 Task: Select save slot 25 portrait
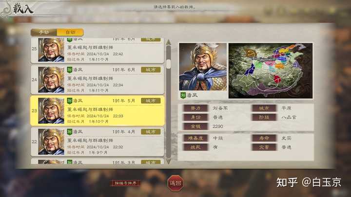[x=51, y=50]
